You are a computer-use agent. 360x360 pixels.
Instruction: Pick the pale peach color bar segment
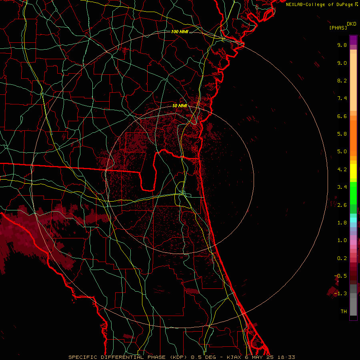tap(353, 83)
